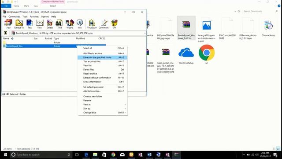282x159 pixels.
Task: Open the Explorer File ribbon tab
Action: coord(6,6)
